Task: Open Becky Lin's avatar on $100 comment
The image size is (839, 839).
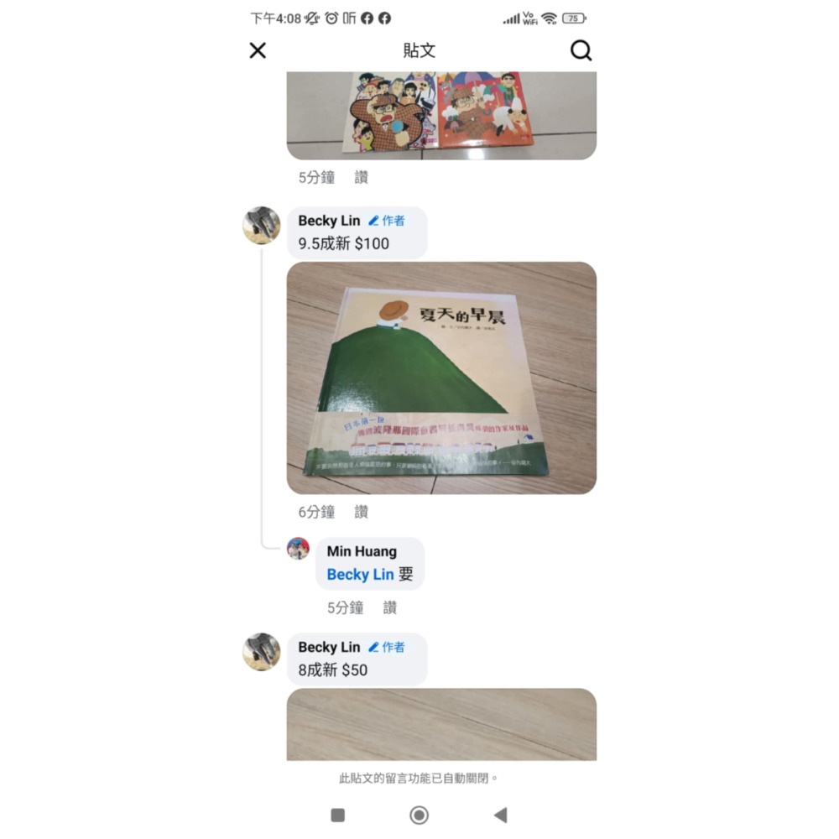Action: (x=262, y=225)
